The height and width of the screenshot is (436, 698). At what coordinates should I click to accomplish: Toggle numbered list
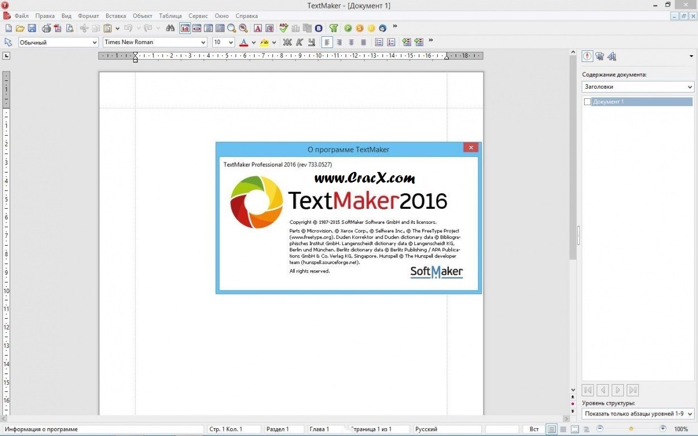pos(391,42)
